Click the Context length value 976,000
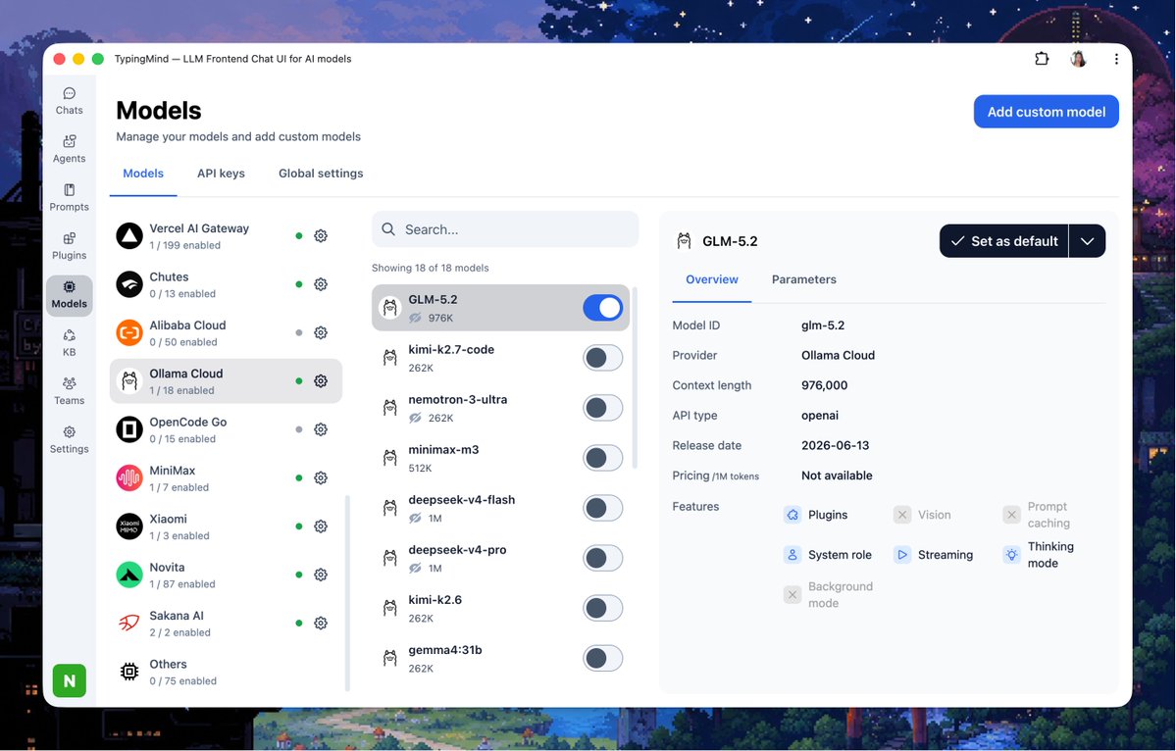 point(824,385)
